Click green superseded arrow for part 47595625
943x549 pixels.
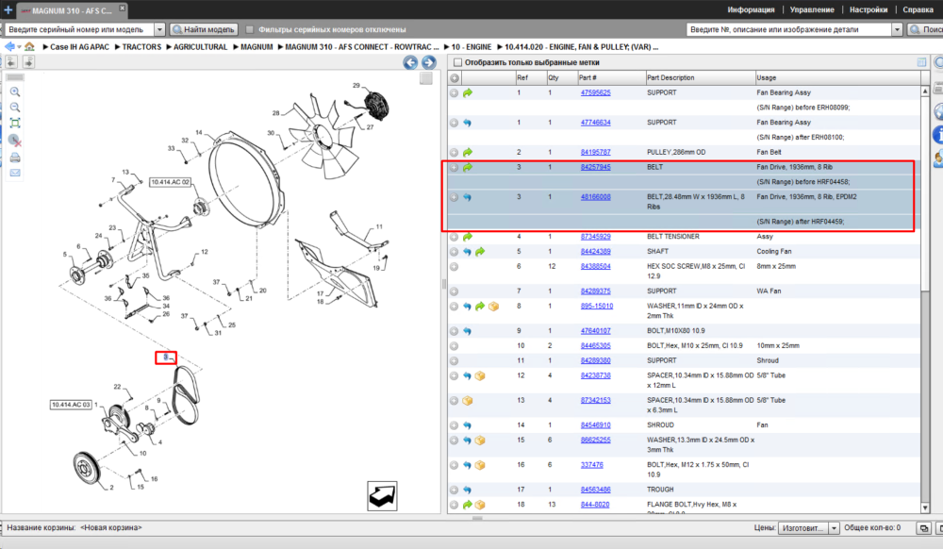[468, 92]
